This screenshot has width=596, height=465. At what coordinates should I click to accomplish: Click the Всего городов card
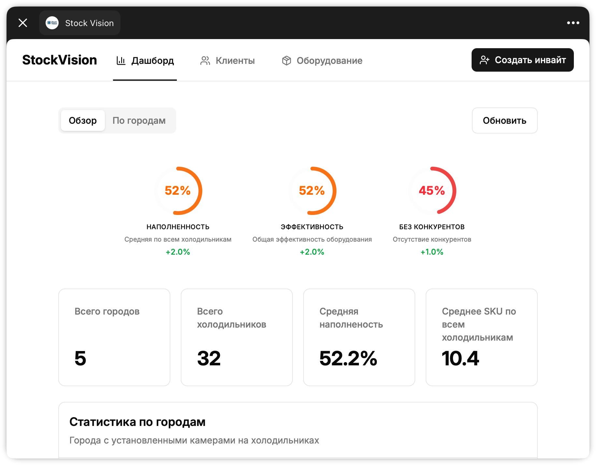(114, 337)
